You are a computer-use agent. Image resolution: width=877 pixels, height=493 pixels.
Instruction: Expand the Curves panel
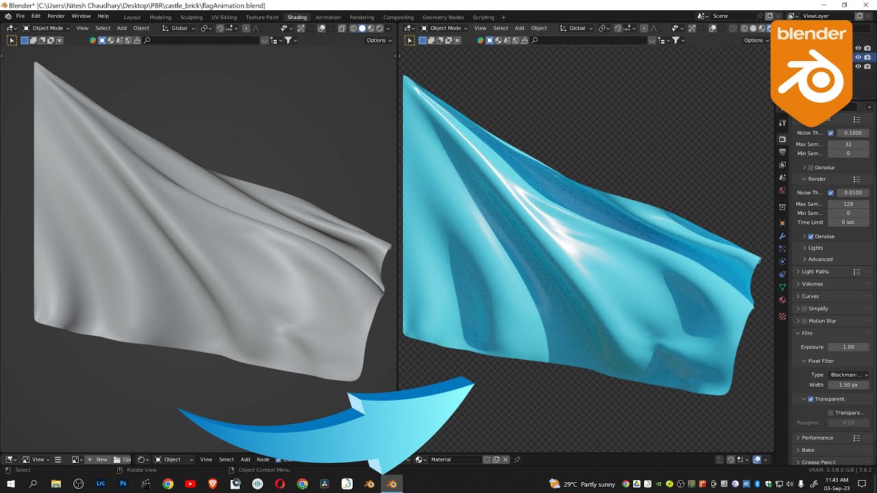click(810, 296)
